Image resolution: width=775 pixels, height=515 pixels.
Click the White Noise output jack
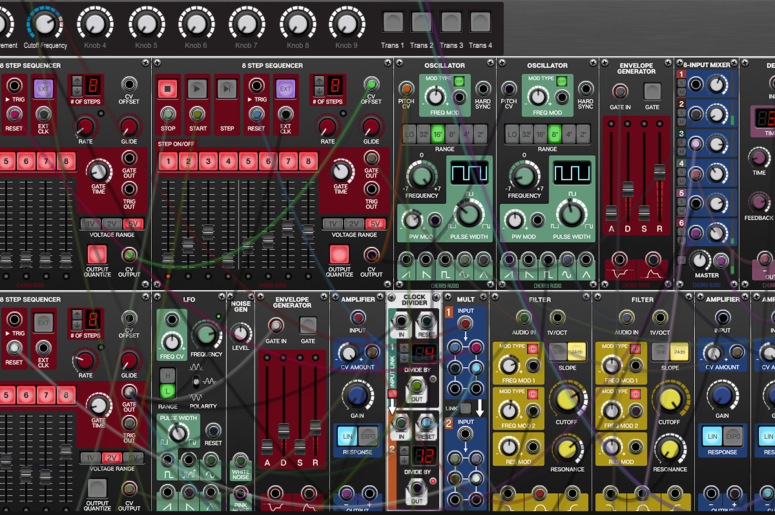click(241, 461)
